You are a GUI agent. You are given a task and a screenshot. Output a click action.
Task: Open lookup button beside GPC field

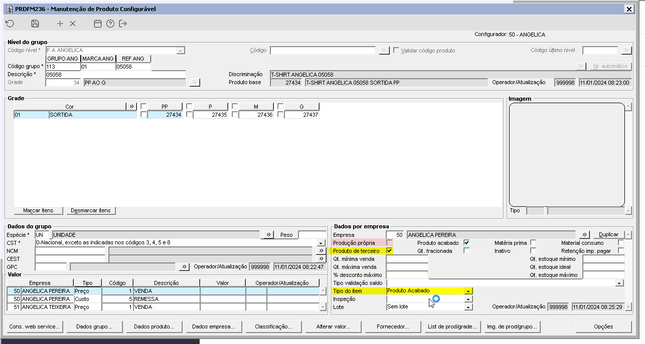(185, 266)
